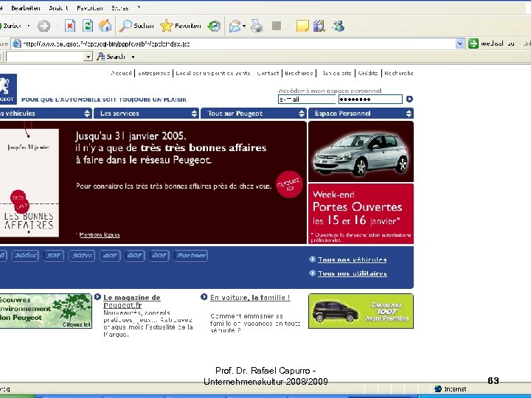531x398 pixels.
Task: Expand the Search button options arrow
Action: (133, 57)
